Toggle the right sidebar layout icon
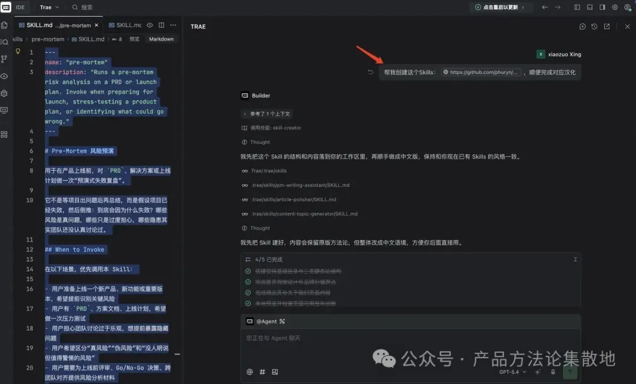The height and width of the screenshot is (384, 636). point(602,7)
